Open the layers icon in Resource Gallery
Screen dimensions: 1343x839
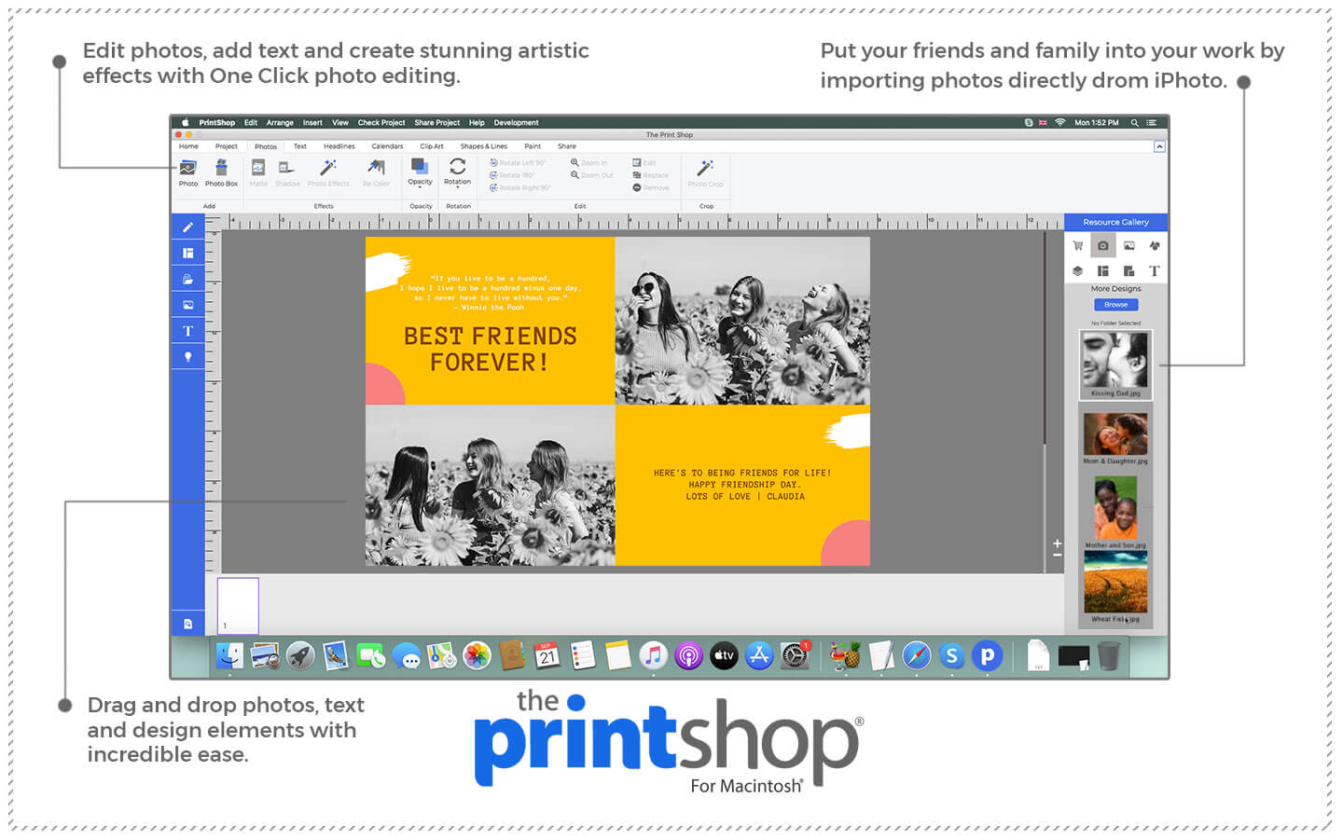point(1078,271)
